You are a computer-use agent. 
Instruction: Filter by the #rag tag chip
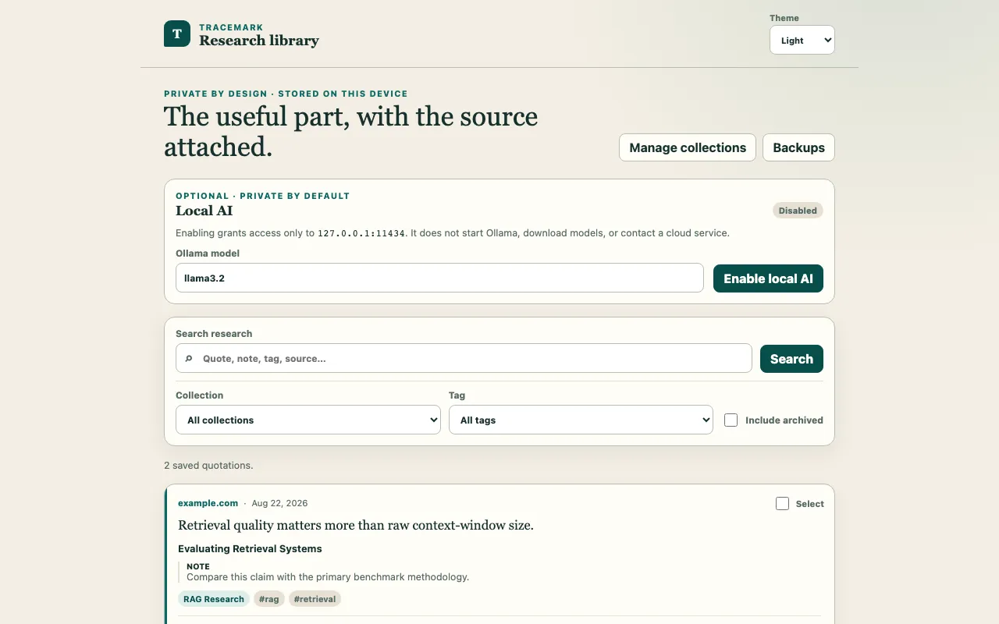[x=269, y=599]
